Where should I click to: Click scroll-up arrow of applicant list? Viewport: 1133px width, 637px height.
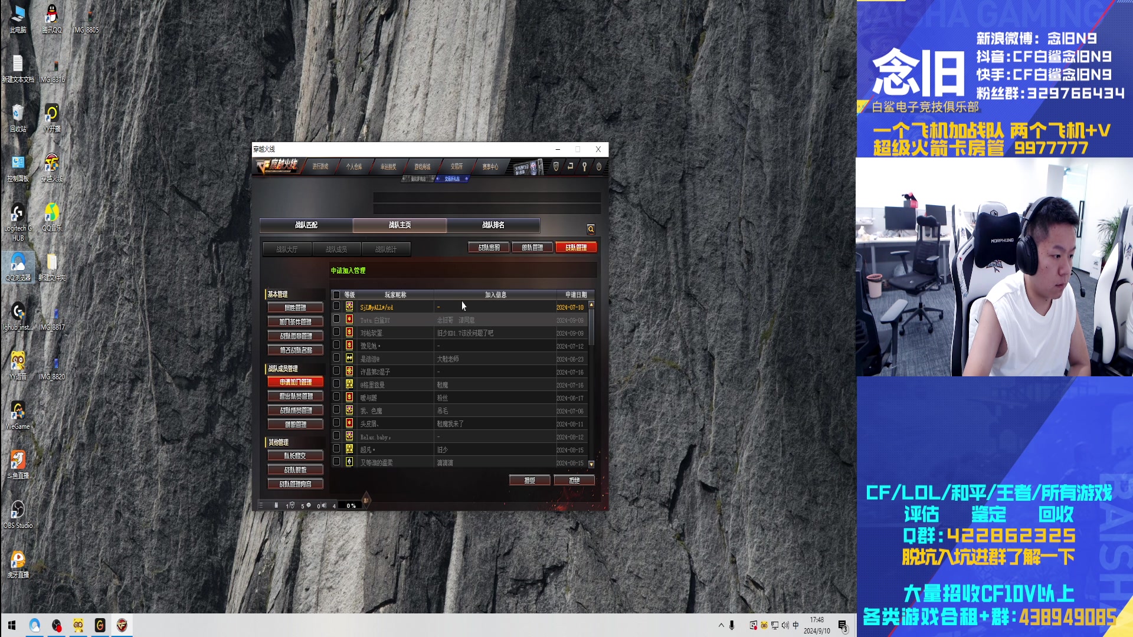591,304
